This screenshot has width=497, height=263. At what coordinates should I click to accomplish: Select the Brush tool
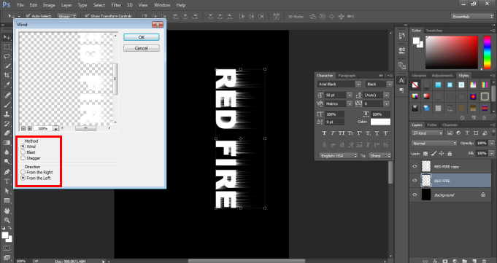[x=7, y=105]
